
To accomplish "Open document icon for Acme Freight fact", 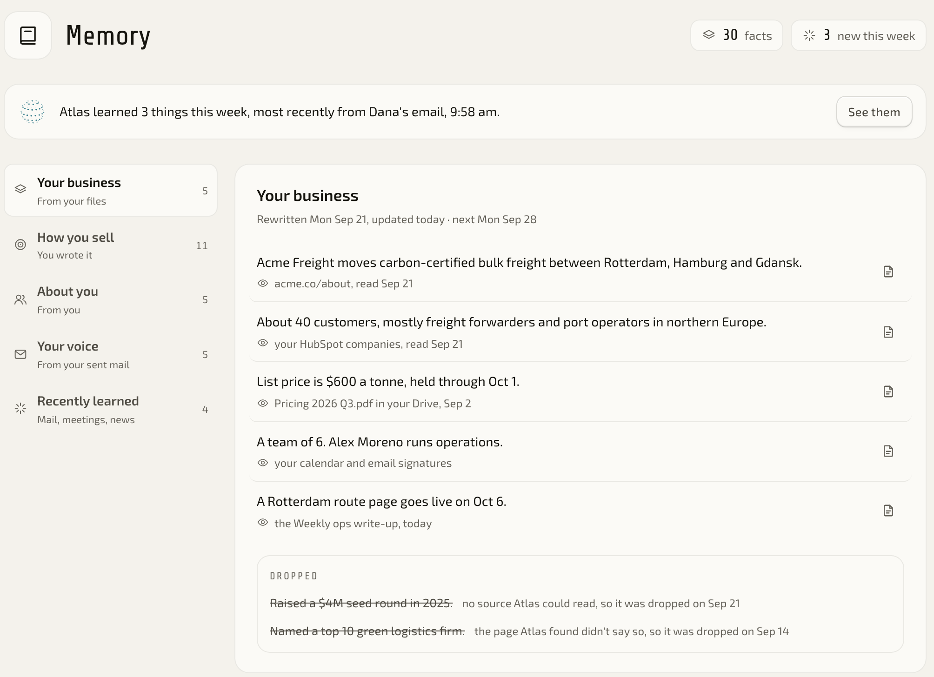I will coord(888,272).
